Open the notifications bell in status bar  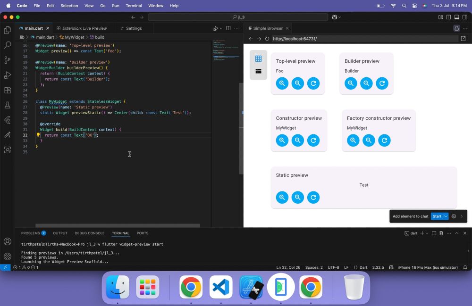(x=465, y=267)
